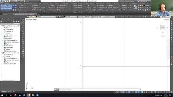This screenshot has width=173, height=97.
Task: Click the Коридор (Corridor) ribbon tool
Action: click(x=52, y=10)
